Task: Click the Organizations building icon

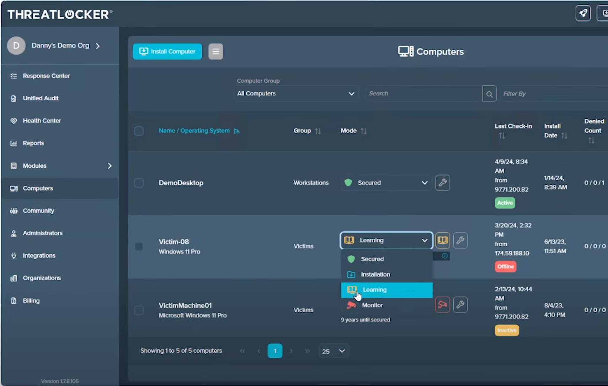Action: 14,278
